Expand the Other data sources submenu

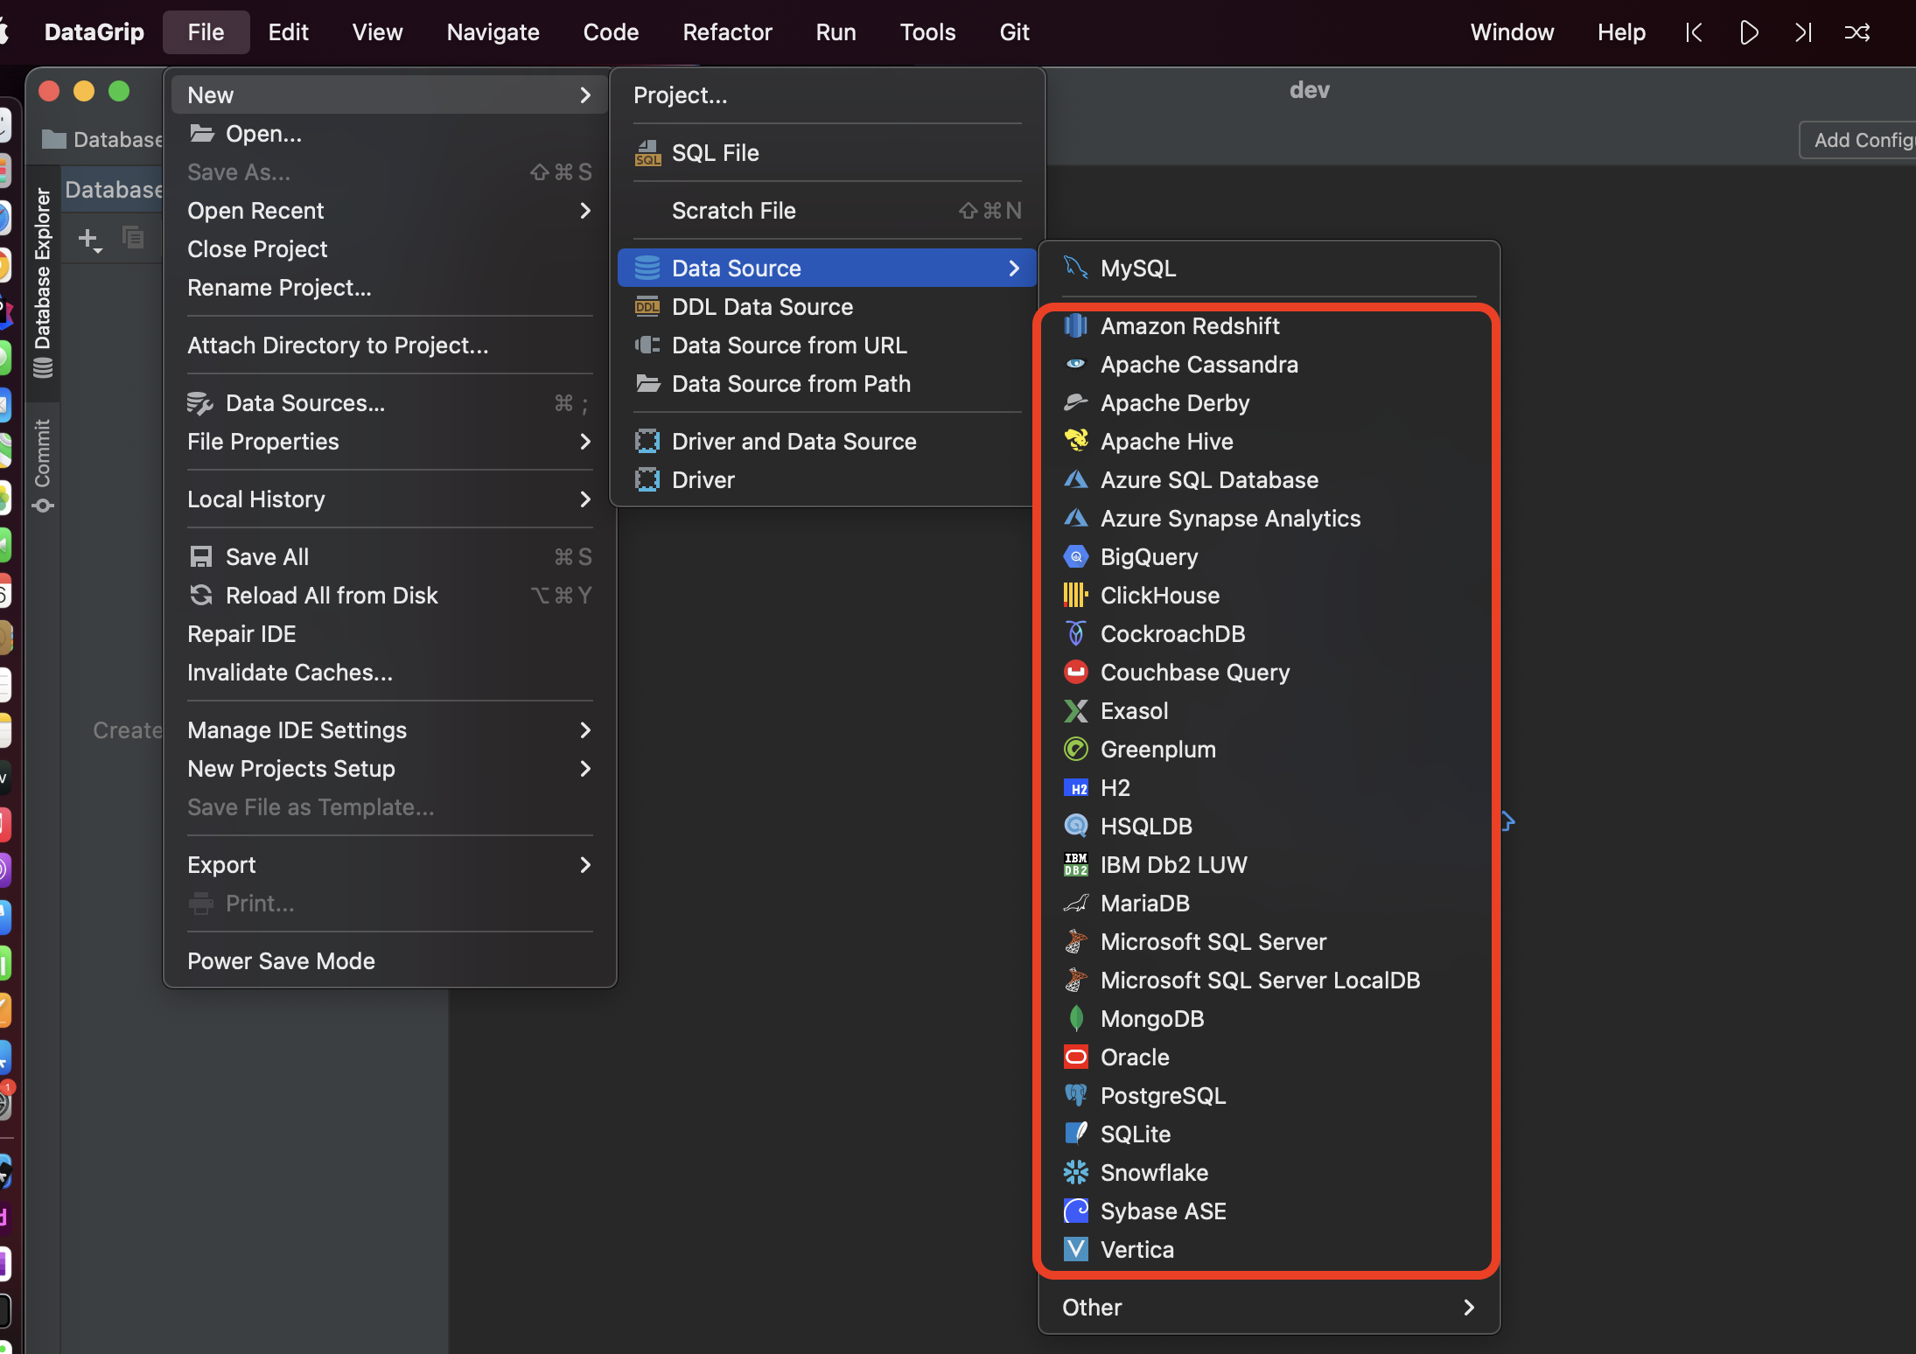(x=1269, y=1308)
